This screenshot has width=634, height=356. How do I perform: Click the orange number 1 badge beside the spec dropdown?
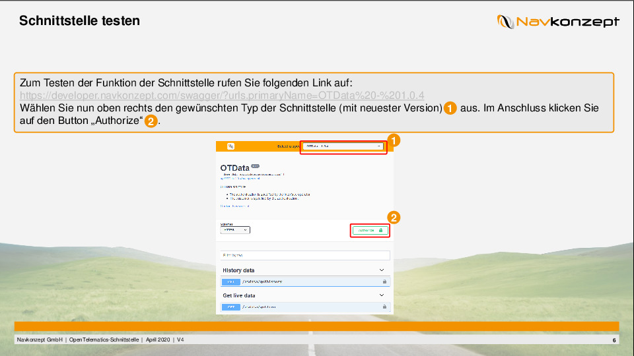[394, 140]
